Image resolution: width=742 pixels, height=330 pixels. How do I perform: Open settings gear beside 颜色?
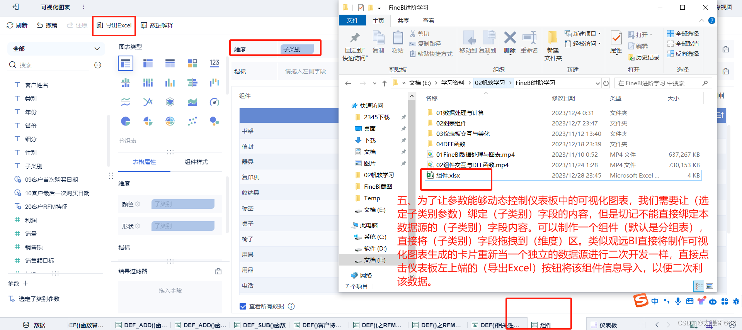tap(138, 204)
